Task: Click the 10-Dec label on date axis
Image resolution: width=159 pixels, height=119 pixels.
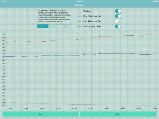Action: pos(74,109)
